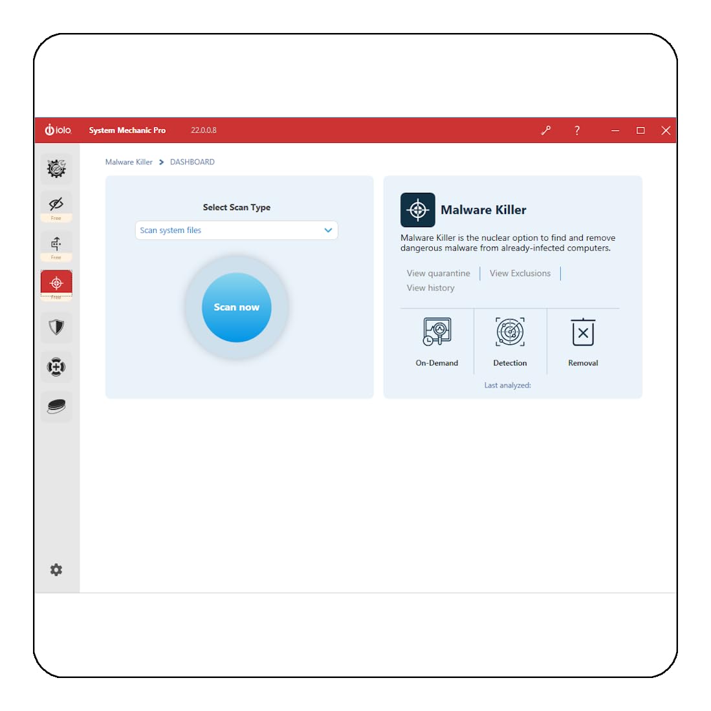Open View Exclusions link
This screenshot has height=711, width=711.
tap(520, 274)
